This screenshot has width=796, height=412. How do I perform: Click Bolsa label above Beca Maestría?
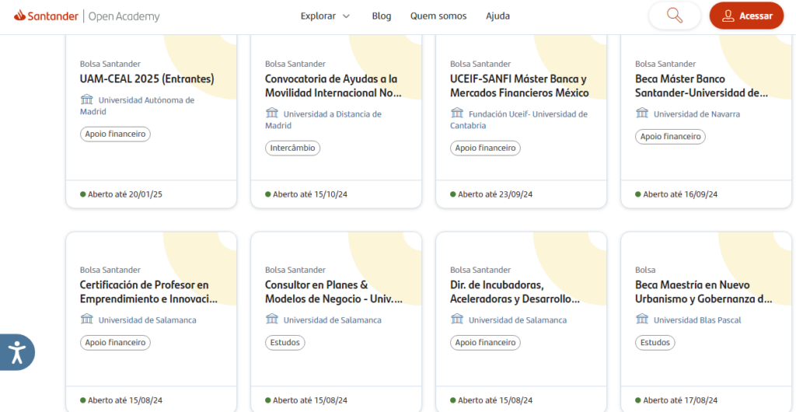coord(645,270)
